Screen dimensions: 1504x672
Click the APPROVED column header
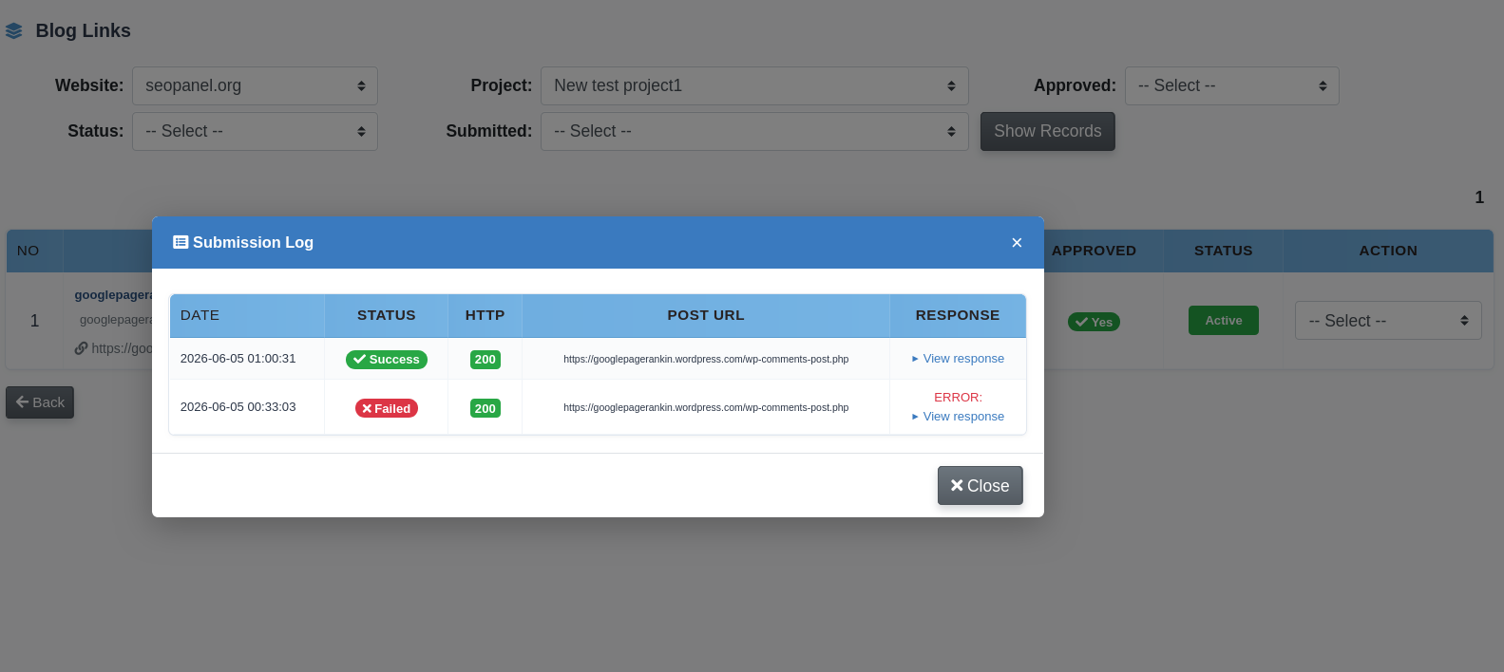pyautogui.click(x=1094, y=251)
